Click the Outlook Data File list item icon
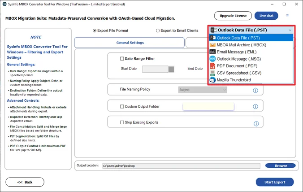The image size is (303, 192). (212, 38)
